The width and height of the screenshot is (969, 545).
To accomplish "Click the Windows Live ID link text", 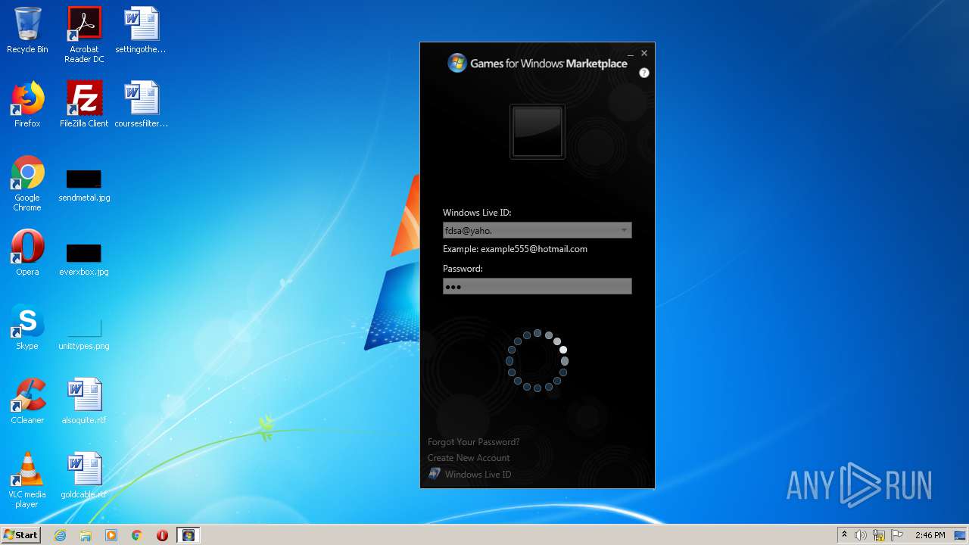I will point(478,475).
